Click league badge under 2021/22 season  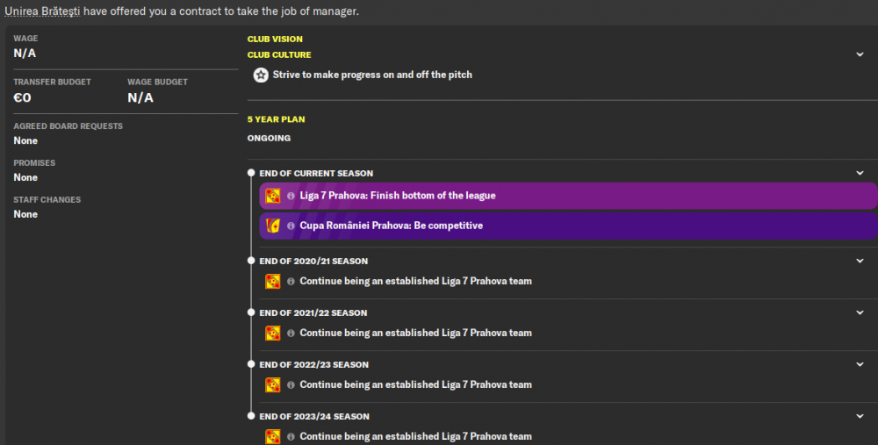tap(273, 333)
